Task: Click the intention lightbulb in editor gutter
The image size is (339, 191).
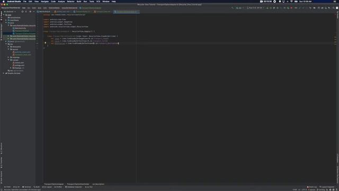Action: (x=45, y=43)
